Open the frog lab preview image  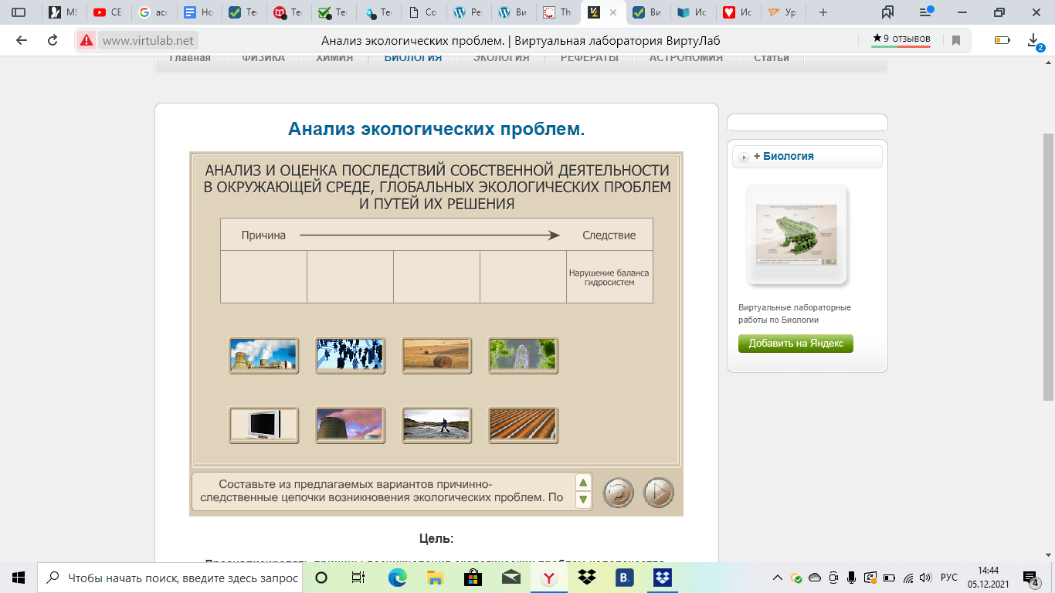[x=796, y=235]
